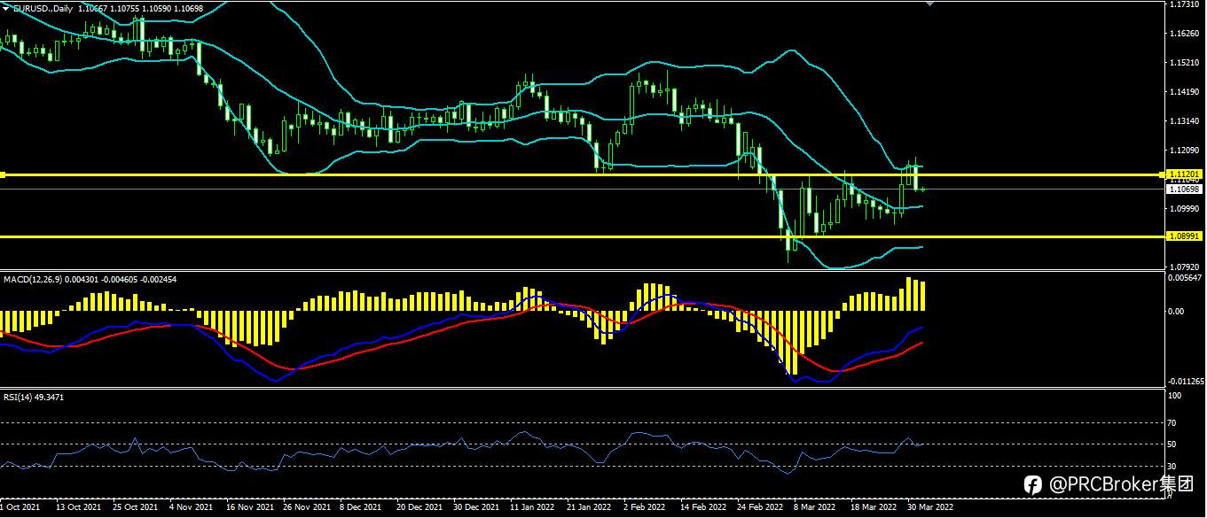Click the 30 Dec 2021 date label
Viewport: 1207px width, 518px height.
coord(475,508)
